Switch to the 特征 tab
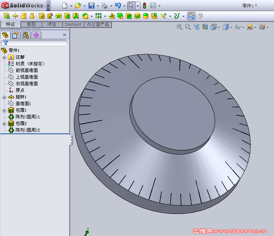This screenshot has height=236, width=274. click(10, 24)
